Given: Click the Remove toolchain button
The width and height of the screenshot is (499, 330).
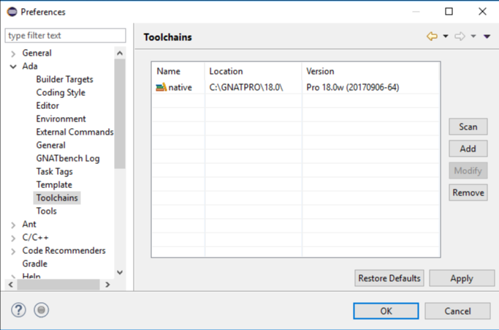Looking at the screenshot, I should click(x=468, y=192).
